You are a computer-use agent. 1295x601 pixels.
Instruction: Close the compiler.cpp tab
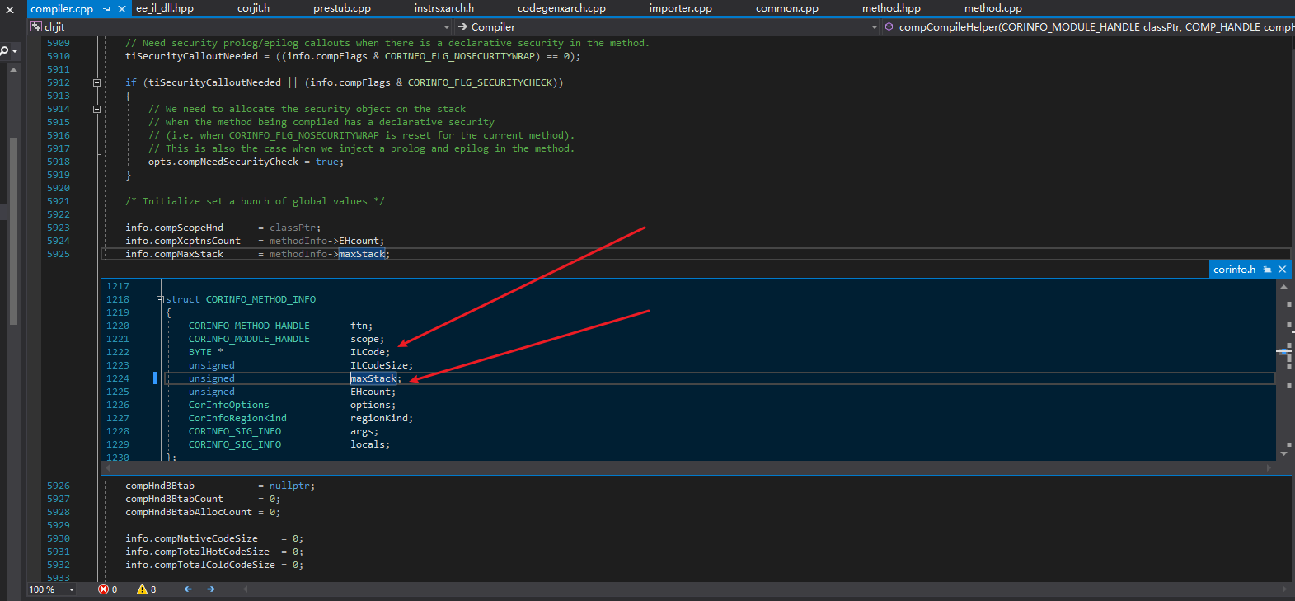point(122,8)
